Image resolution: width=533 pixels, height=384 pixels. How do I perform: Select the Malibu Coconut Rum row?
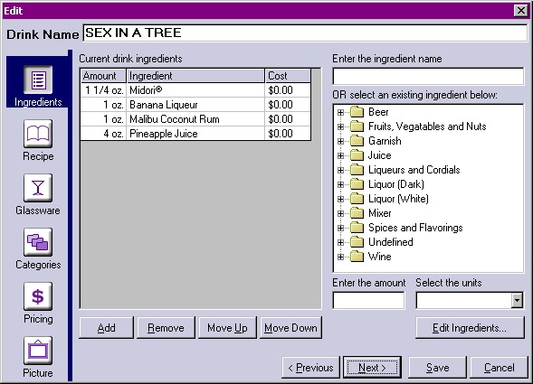(195, 119)
